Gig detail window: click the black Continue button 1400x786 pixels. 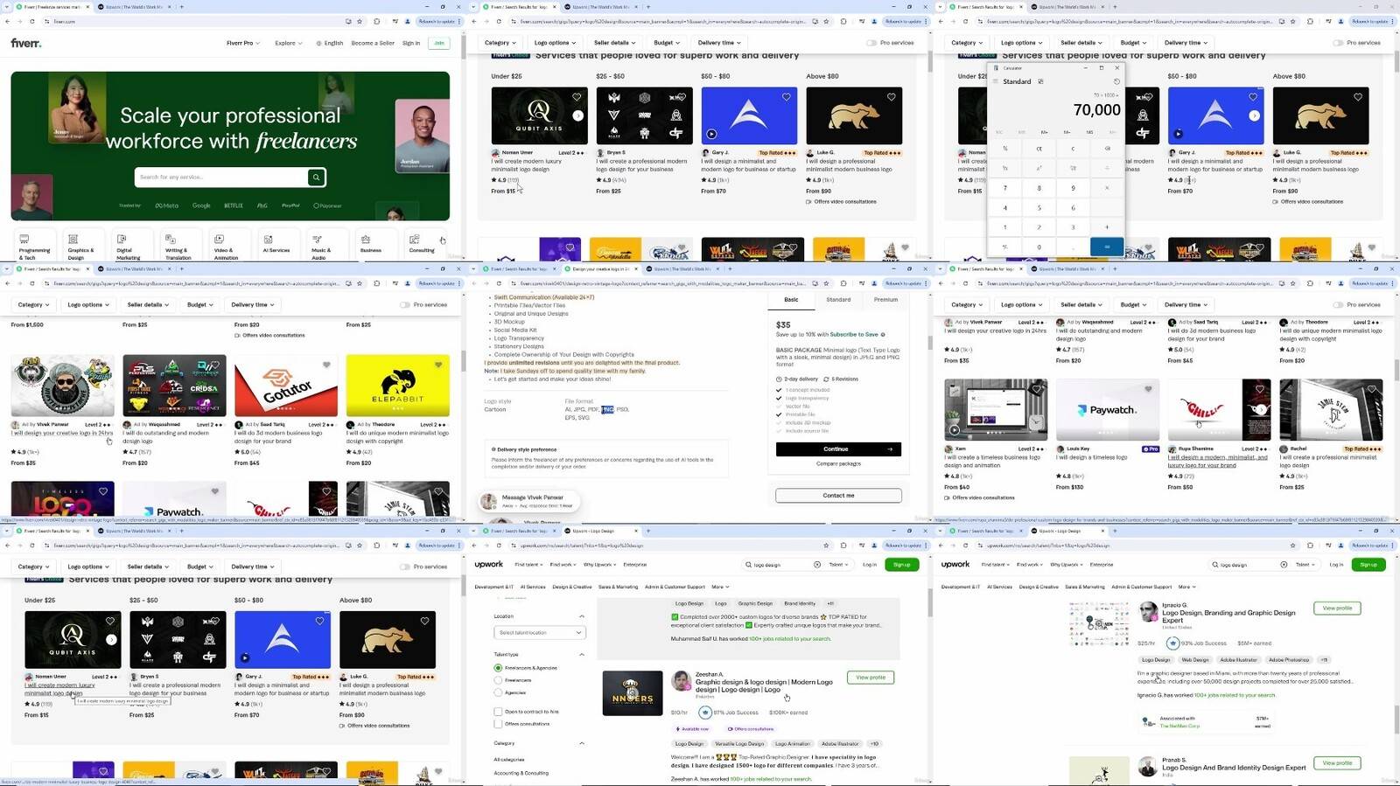click(x=838, y=449)
